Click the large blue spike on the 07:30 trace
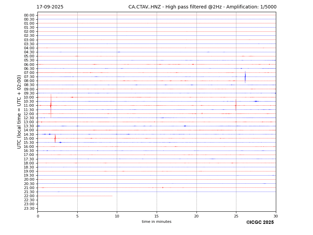Viewport: 313px width, 235px height. pos(245,77)
